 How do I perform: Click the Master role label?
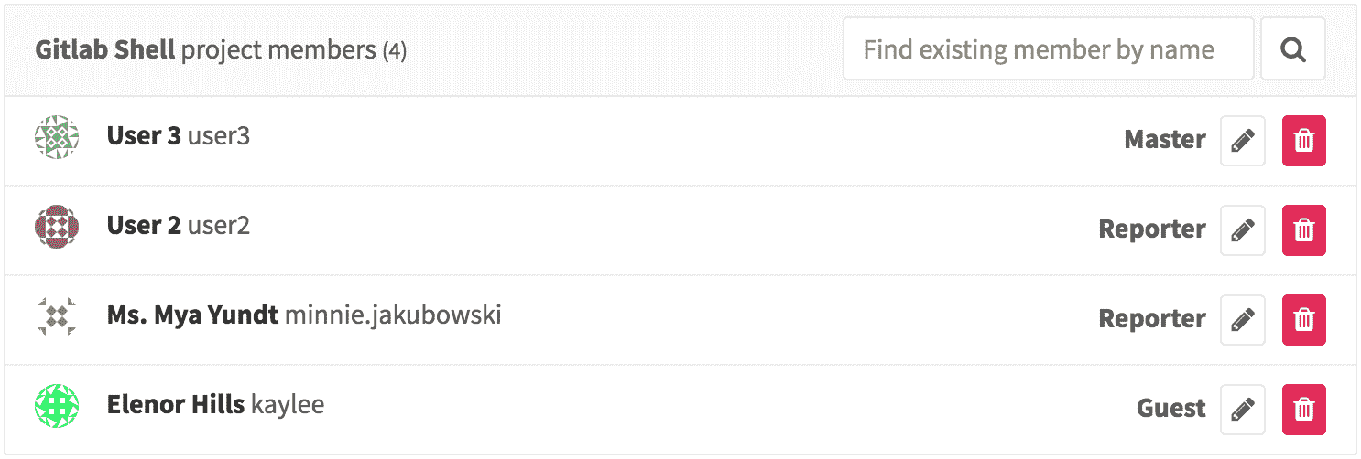tap(1164, 141)
